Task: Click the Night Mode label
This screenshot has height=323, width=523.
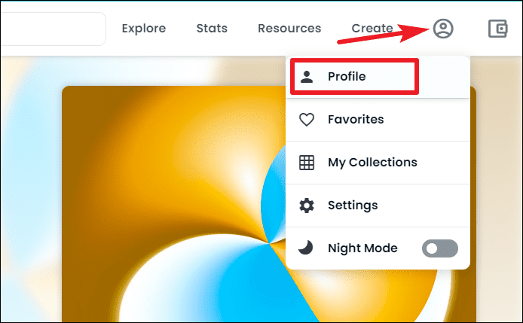Action: (362, 248)
